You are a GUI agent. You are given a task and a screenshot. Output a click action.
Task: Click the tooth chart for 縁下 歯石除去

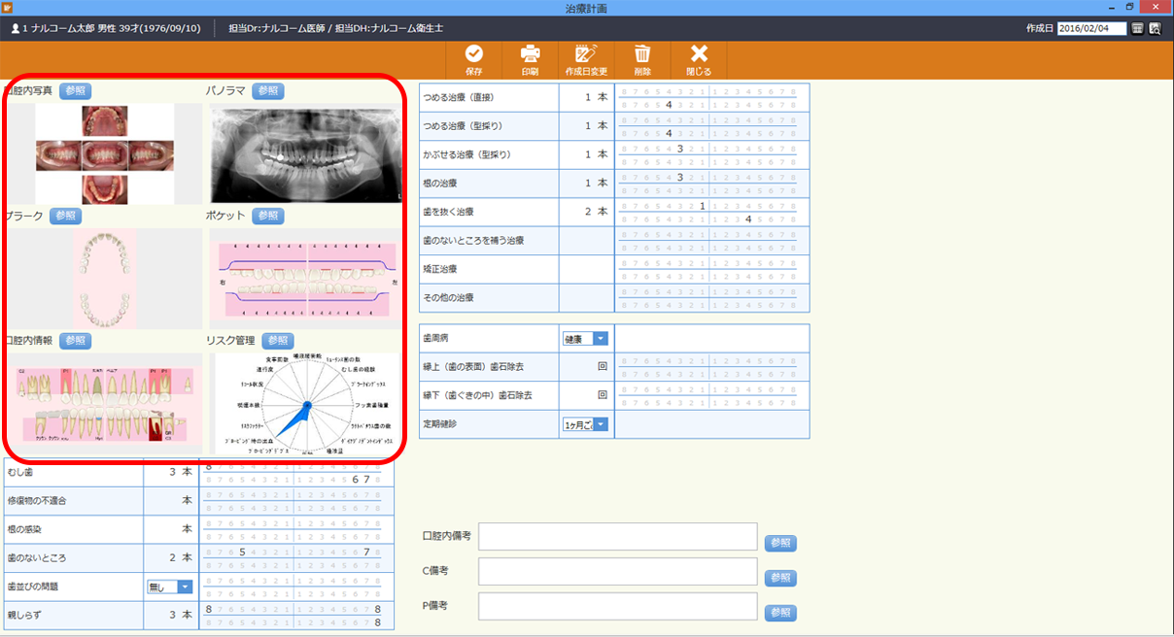[x=711, y=396]
